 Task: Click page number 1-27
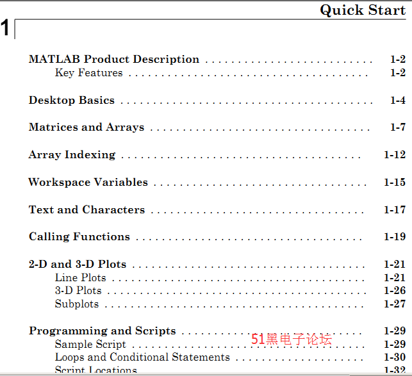click(395, 304)
